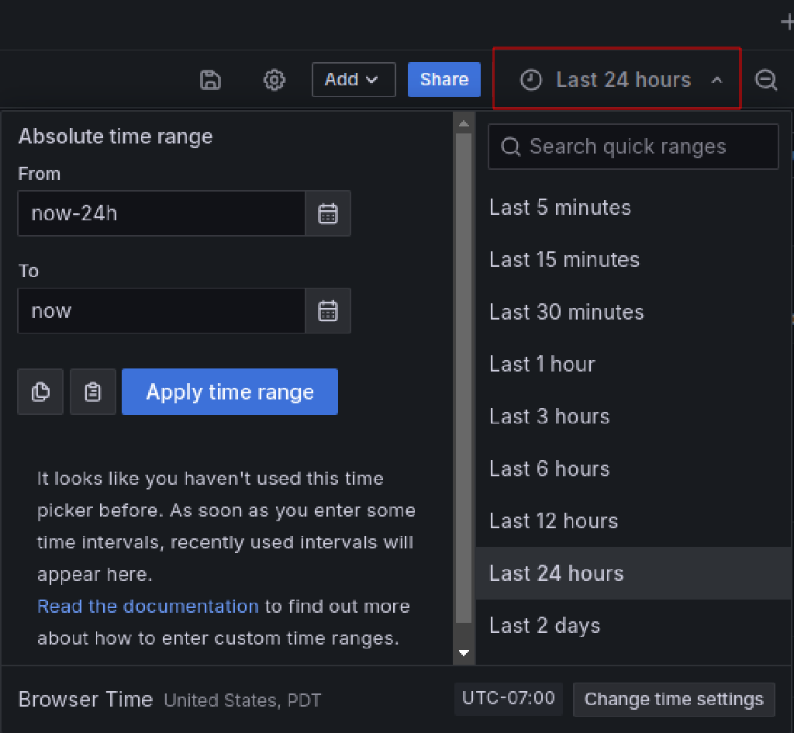
Task: Click the Share button
Action: click(x=444, y=79)
